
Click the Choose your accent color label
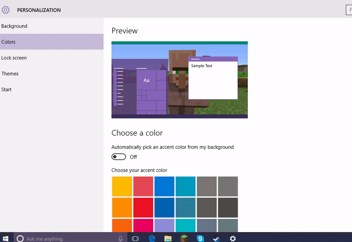pyautogui.click(x=139, y=170)
